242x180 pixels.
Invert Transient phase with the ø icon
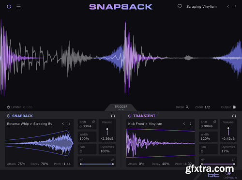point(214,122)
